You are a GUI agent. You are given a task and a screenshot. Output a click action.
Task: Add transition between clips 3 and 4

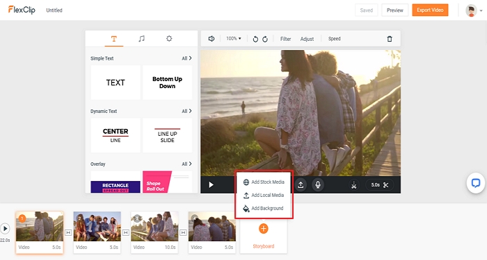pos(183,232)
